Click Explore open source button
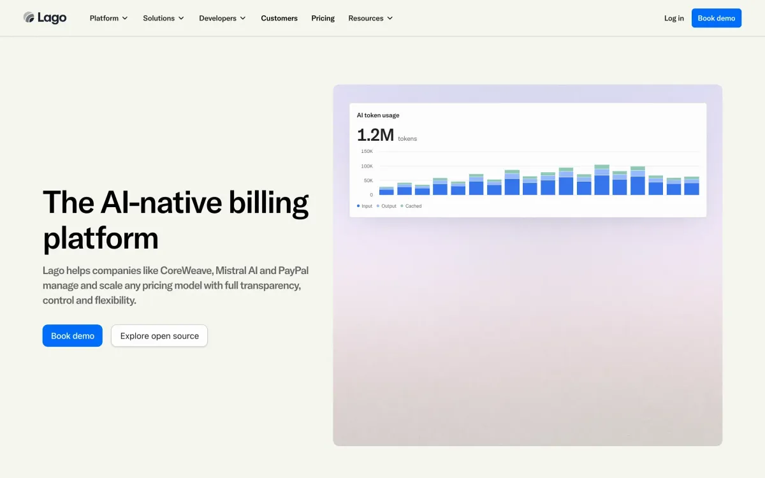The width and height of the screenshot is (765, 478). point(159,336)
